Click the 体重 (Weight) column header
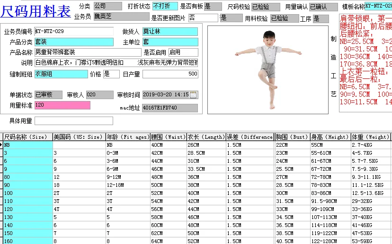 click(x=371, y=137)
